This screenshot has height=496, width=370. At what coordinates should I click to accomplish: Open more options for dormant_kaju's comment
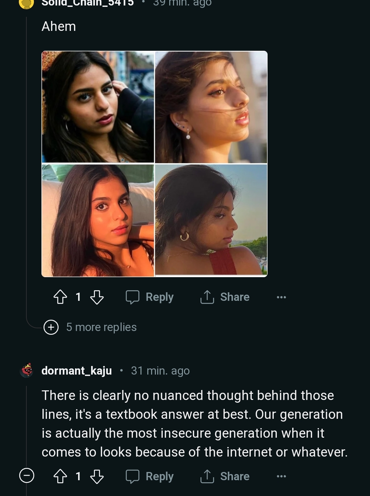click(281, 476)
